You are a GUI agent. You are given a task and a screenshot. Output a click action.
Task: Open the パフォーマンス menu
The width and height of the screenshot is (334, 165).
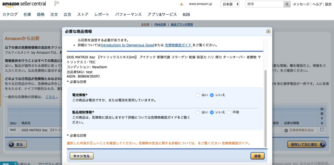128,14
